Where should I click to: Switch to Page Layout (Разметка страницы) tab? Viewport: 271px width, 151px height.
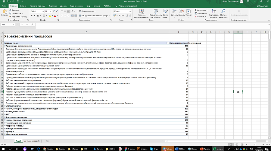coord(38,6)
